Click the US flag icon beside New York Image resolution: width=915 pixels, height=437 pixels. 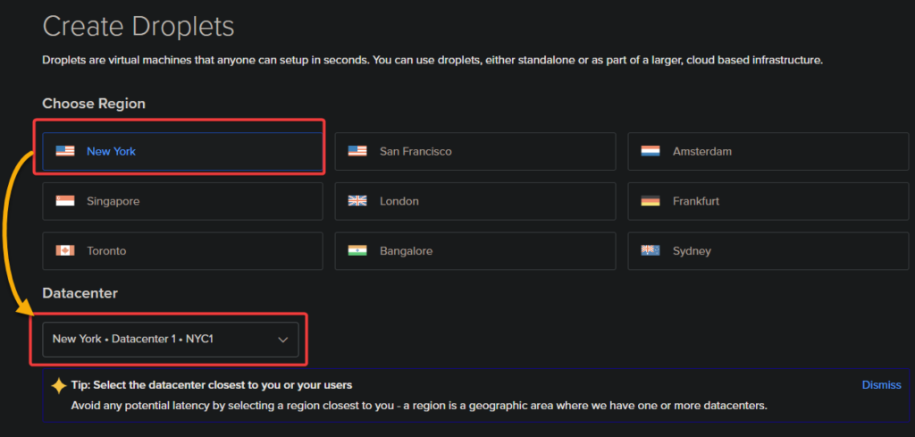click(64, 151)
